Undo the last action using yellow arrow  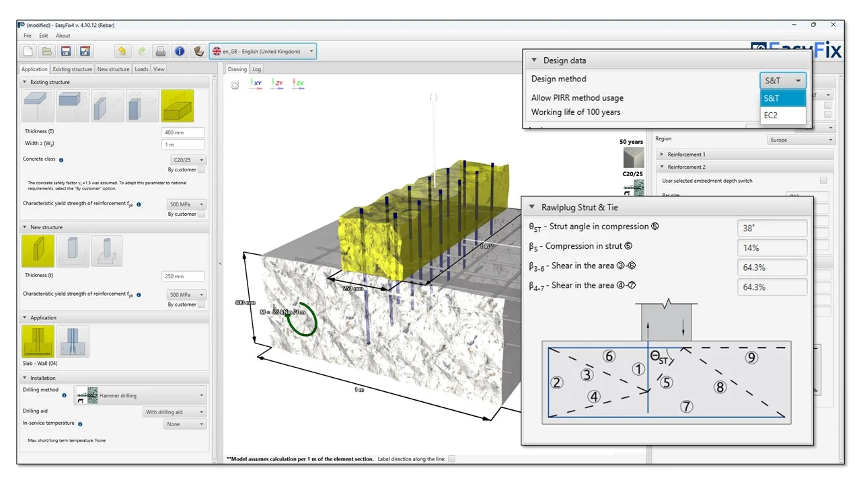point(122,51)
